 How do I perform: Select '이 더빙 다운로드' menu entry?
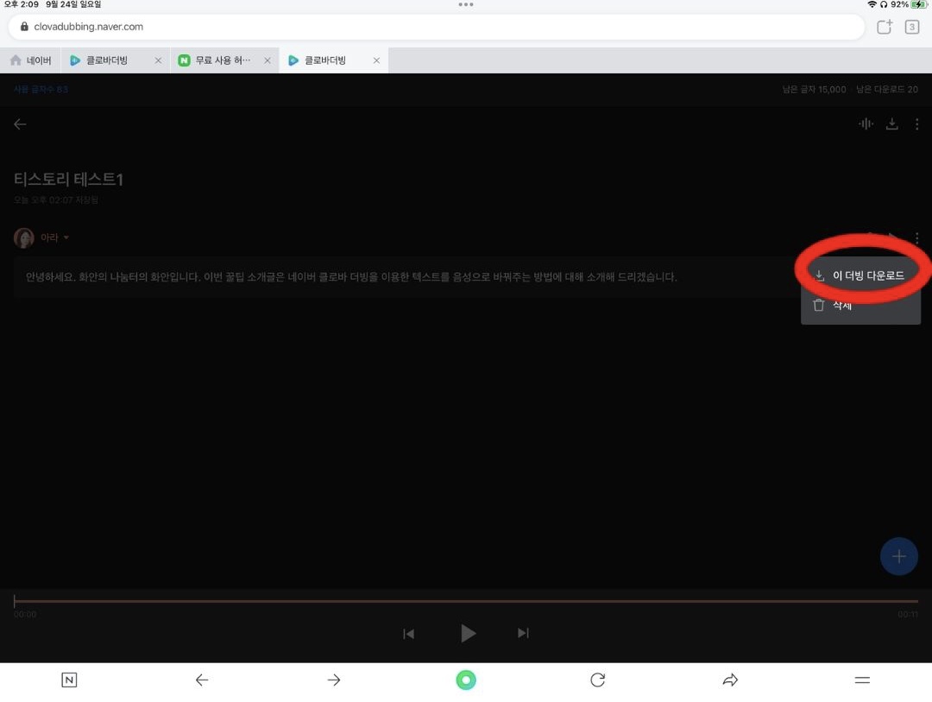coord(860,275)
